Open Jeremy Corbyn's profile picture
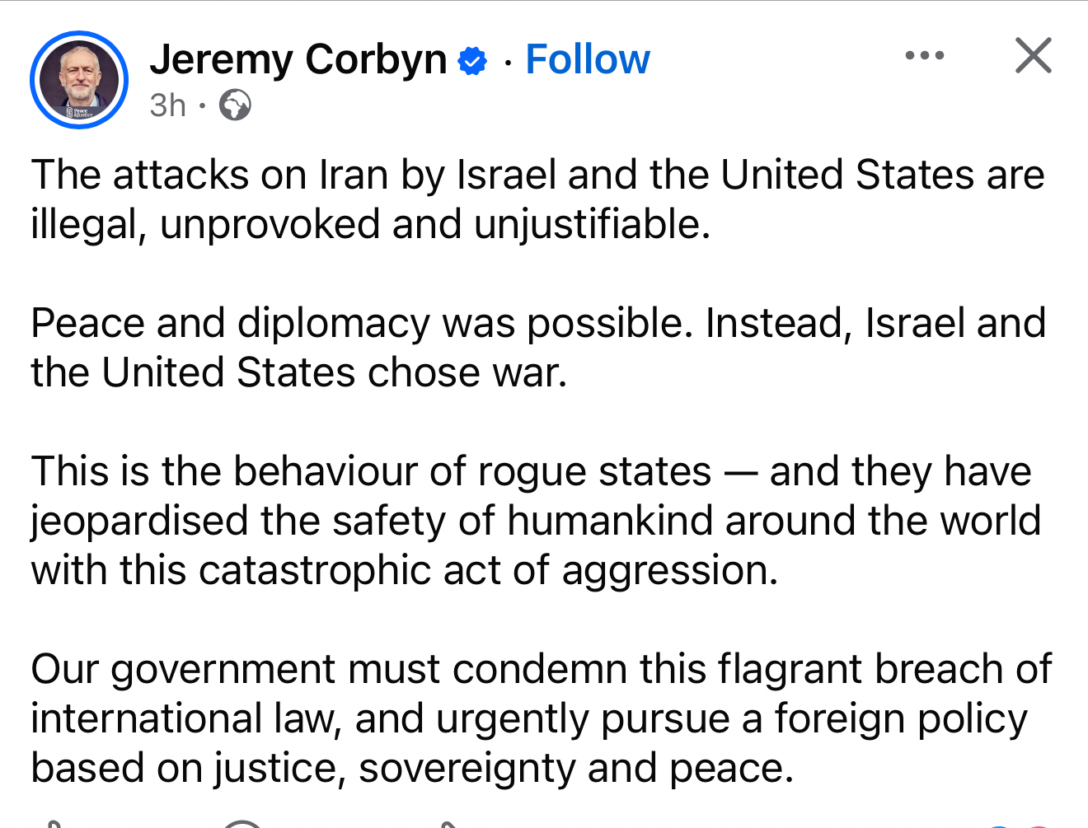 [x=79, y=80]
